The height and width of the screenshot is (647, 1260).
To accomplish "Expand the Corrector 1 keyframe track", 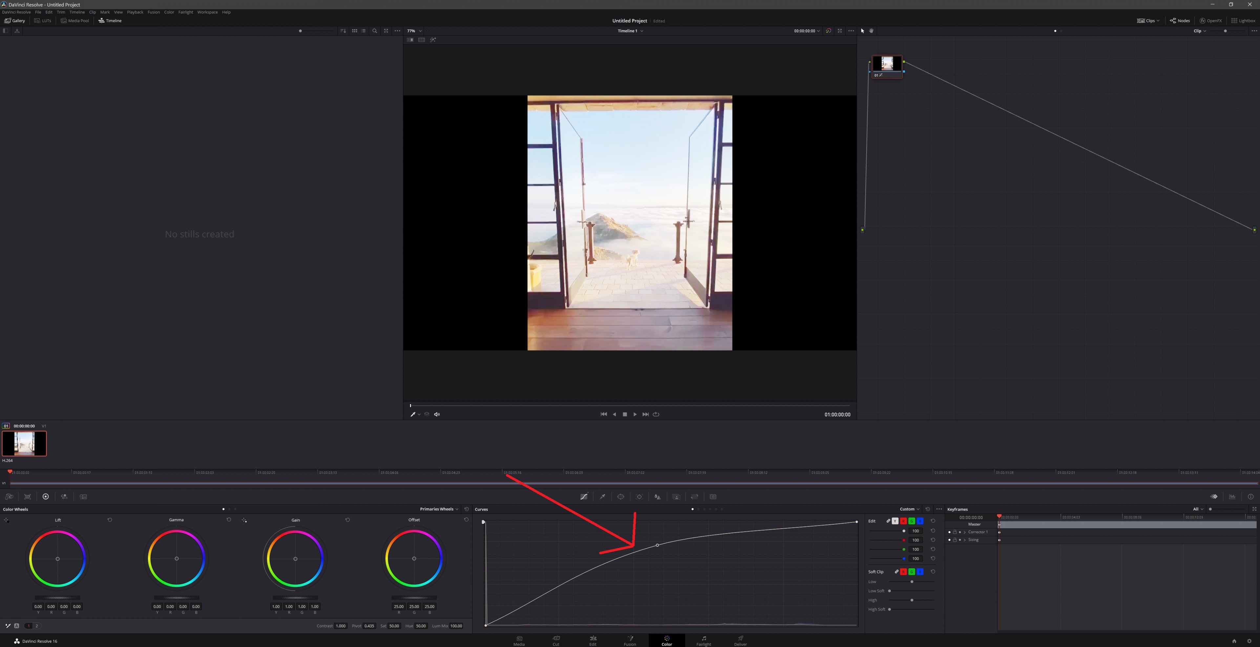I will (965, 532).
